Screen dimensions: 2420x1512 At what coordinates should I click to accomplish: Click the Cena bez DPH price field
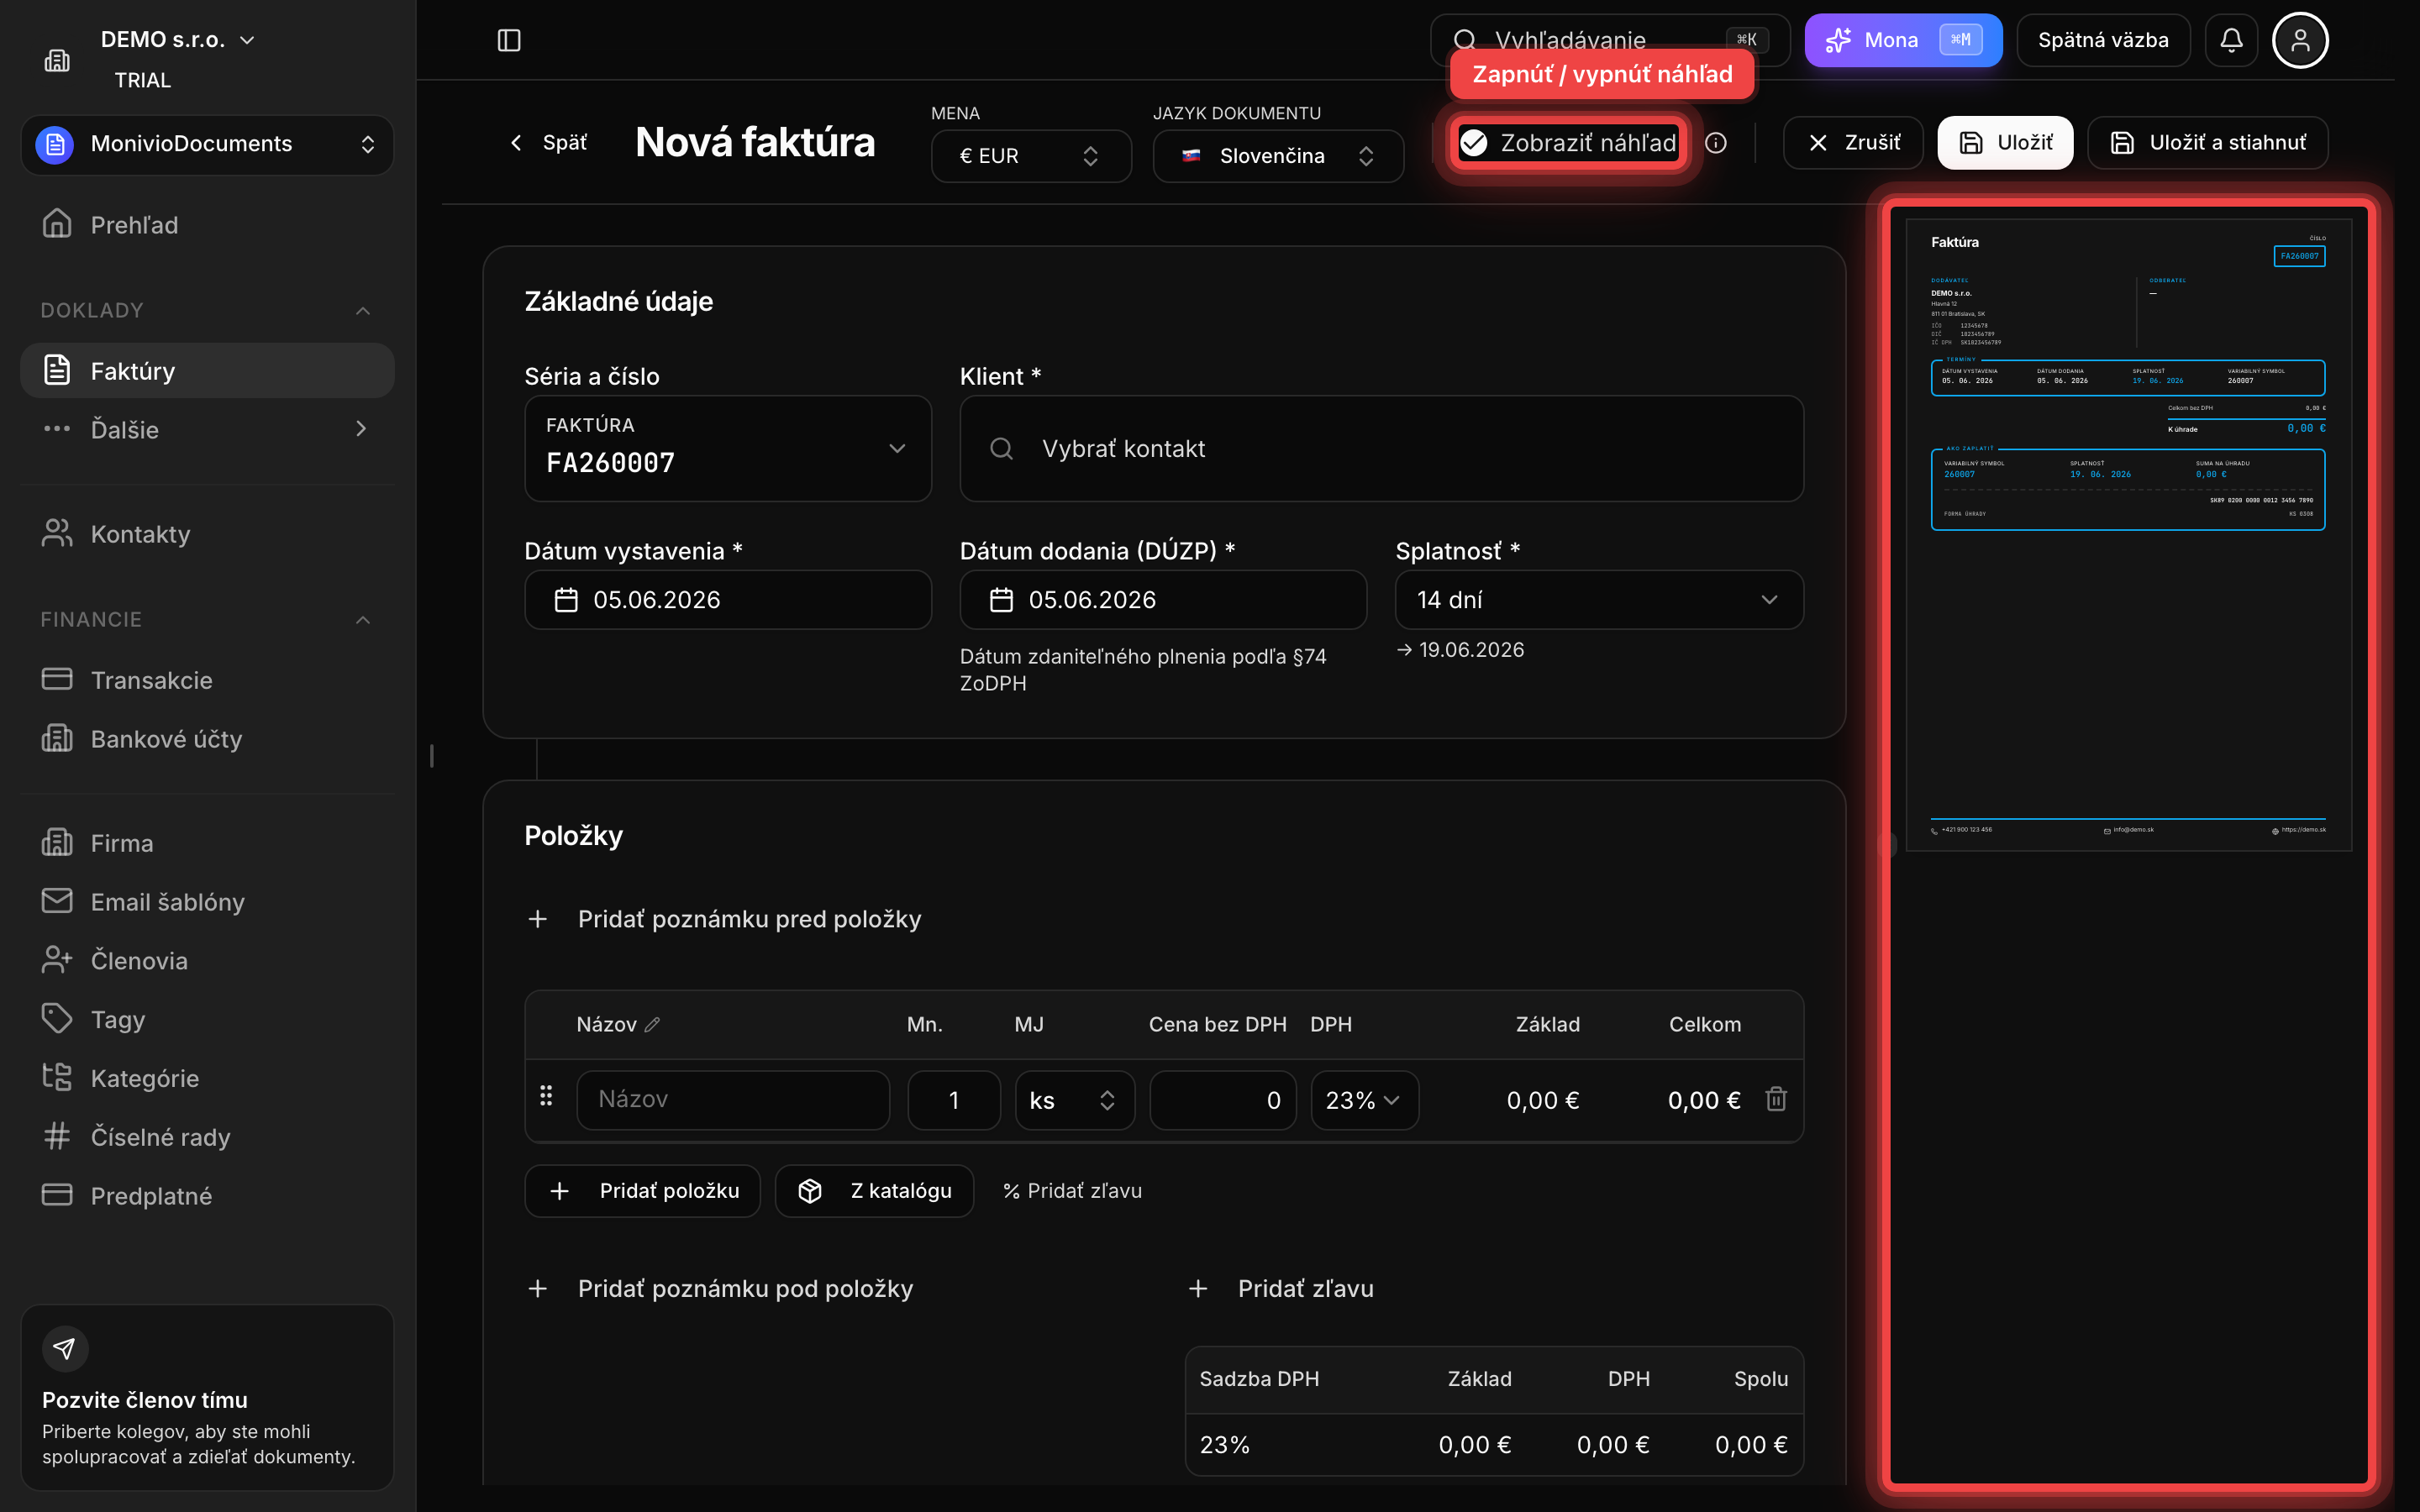pyautogui.click(x=1223, y=1100)
